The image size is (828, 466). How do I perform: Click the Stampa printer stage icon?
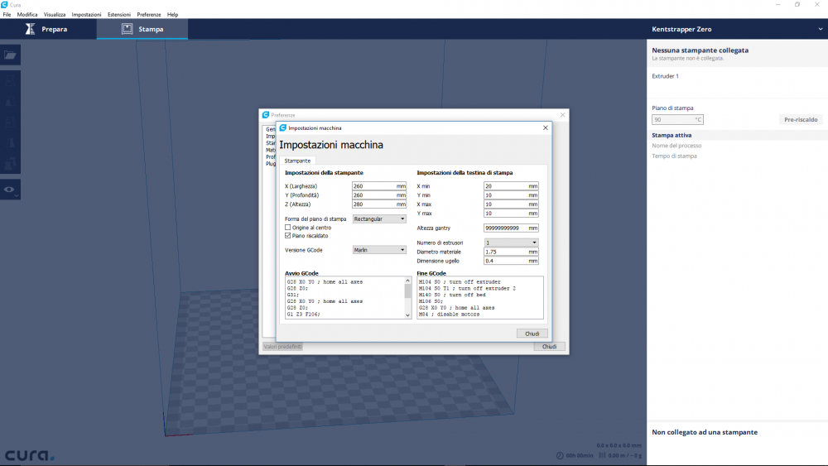point(128,29)
